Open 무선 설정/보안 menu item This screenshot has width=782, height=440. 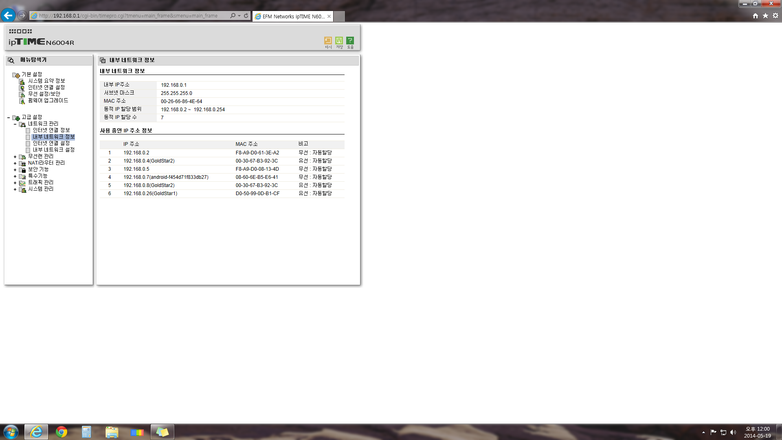click(x=44, y=94)
